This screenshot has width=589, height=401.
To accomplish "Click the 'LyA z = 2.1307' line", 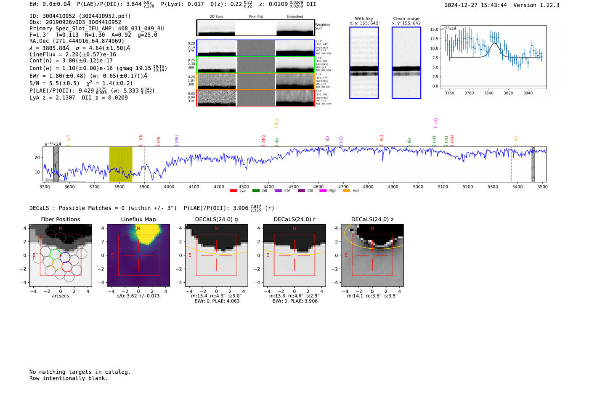I will coord(52,98).
